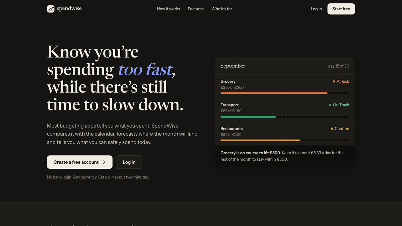
Task: Click the September card heading
Action: (x=233, y=66)
